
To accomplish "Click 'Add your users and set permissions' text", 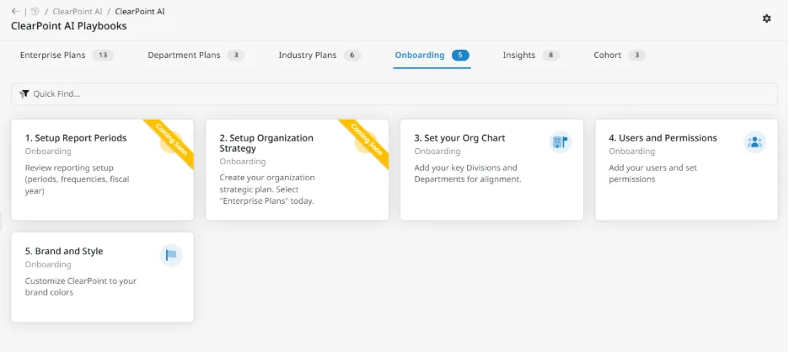I will 653,173.
